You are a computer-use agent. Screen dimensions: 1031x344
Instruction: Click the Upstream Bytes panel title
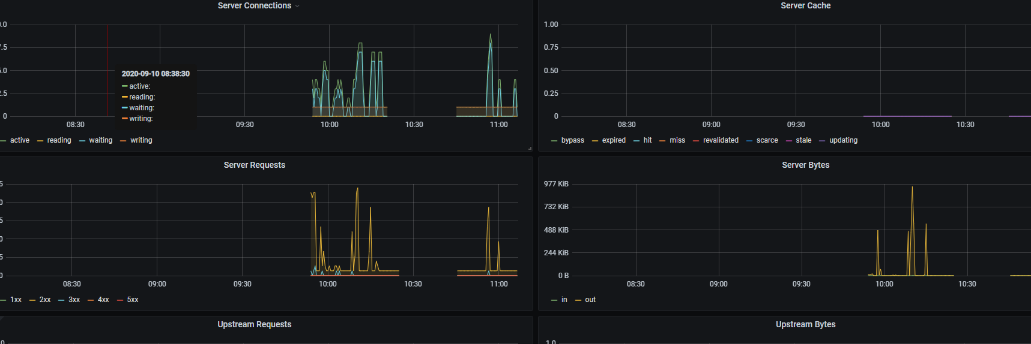click(805, 324)
